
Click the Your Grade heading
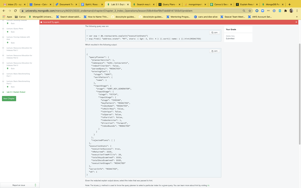[x=231, y=29]
